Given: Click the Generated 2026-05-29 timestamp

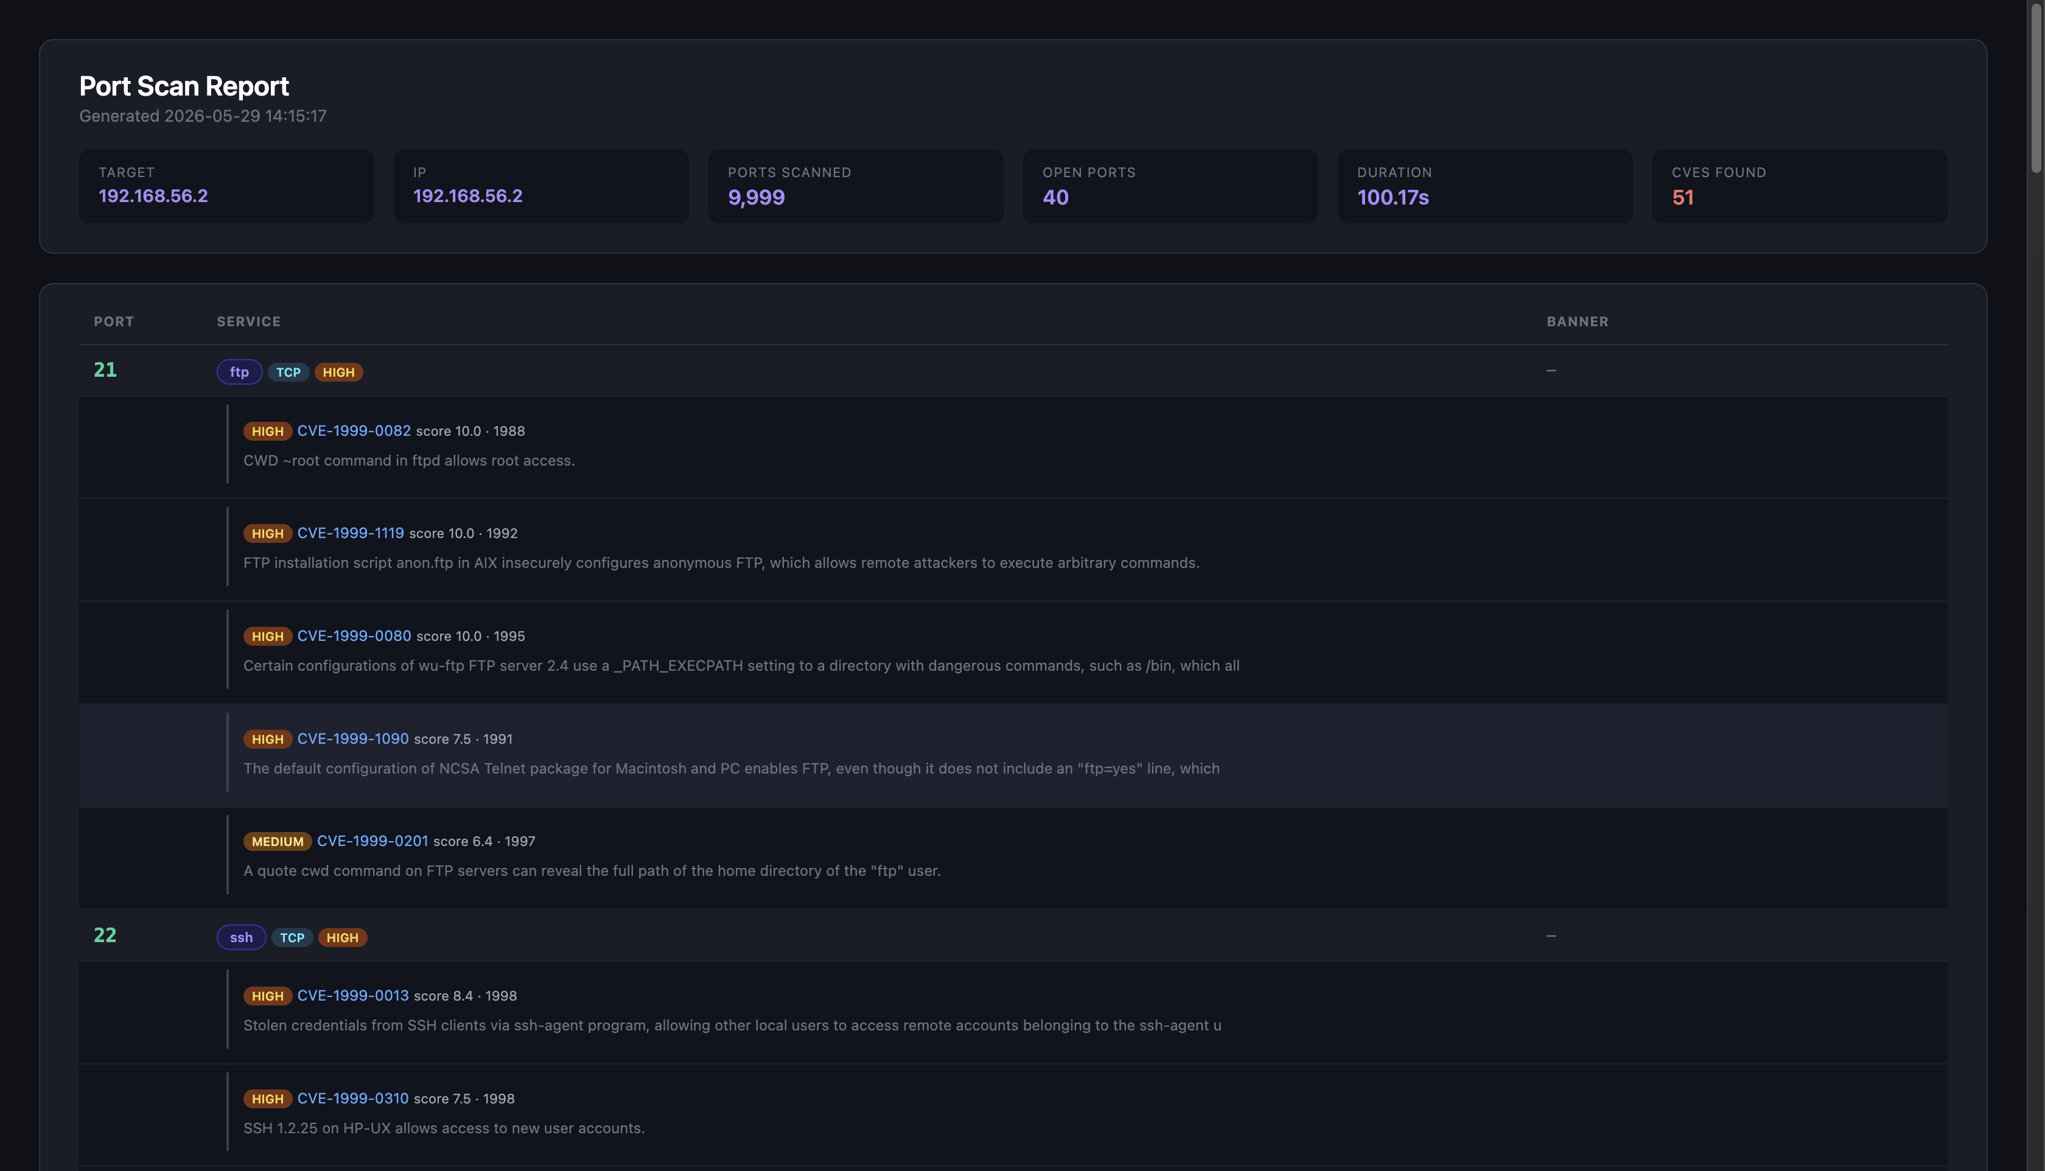Looking at the screenshot, I should (203, 116).
